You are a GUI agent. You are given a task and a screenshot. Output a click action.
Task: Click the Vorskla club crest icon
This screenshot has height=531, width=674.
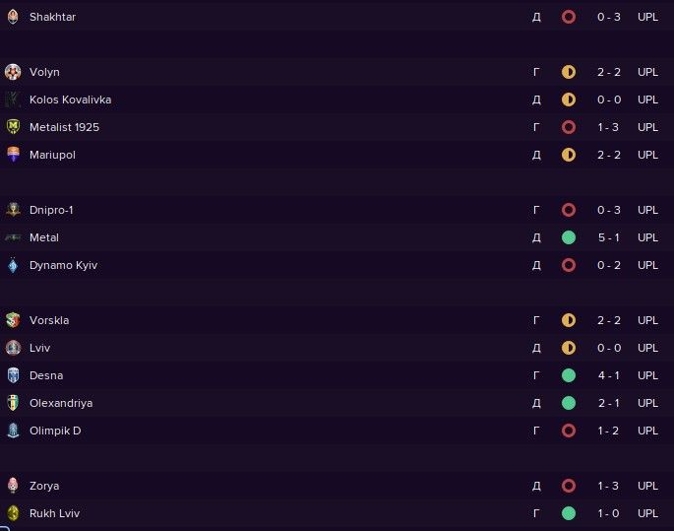click(13, 320)
